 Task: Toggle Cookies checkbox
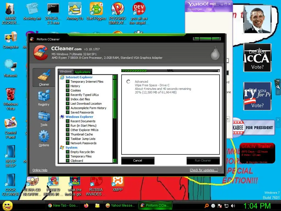tap(68, 90)
